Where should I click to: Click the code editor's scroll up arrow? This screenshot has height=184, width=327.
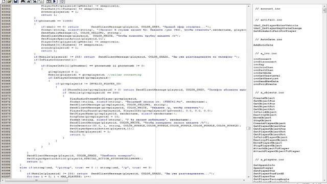[x=248, y=6]
